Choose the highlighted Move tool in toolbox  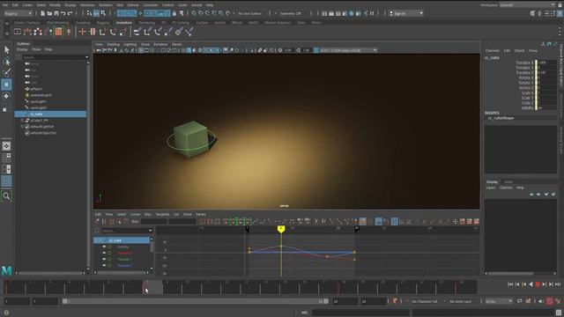[6, 85]
